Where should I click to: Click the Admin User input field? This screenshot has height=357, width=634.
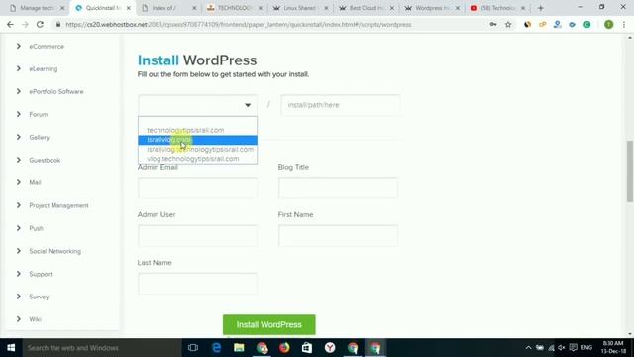pos(197,236)
